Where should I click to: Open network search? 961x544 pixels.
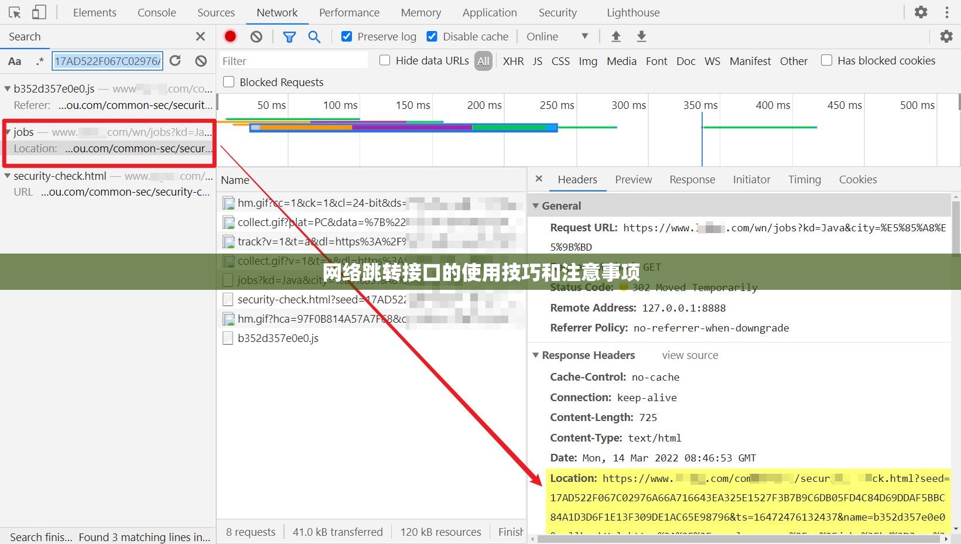click(x=314, y=36)
